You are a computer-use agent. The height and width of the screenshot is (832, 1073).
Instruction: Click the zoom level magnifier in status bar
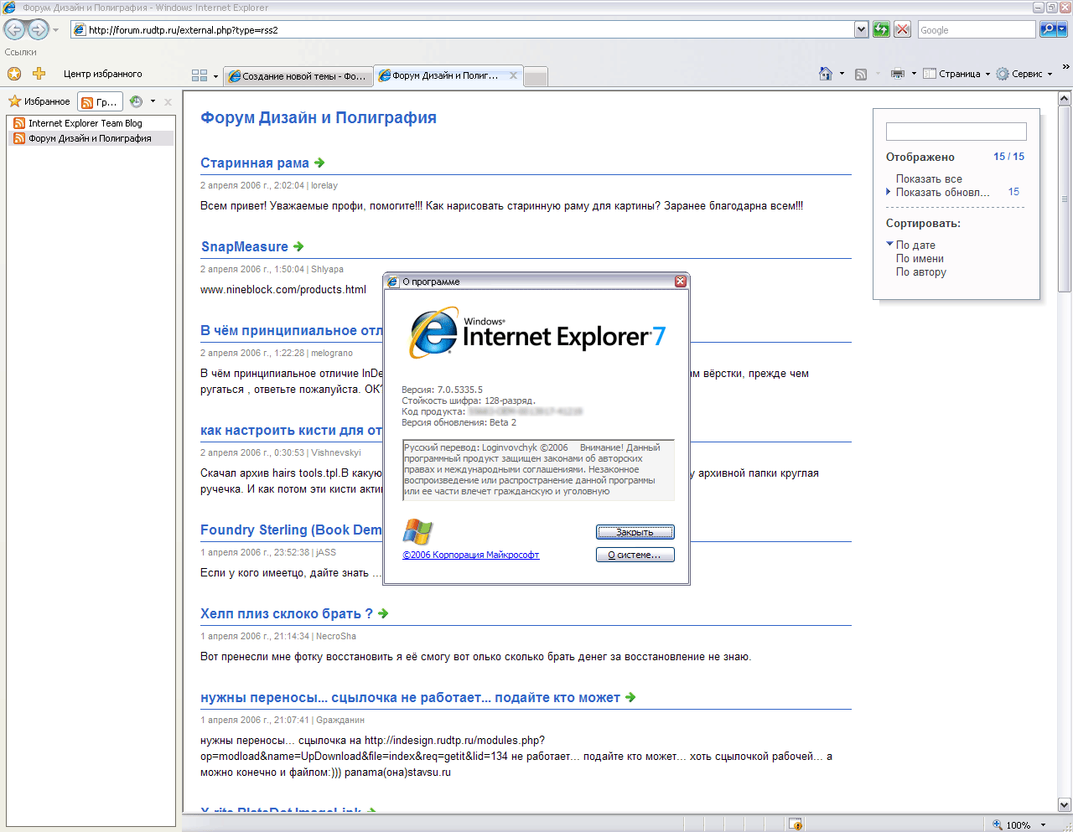point(998,824)
